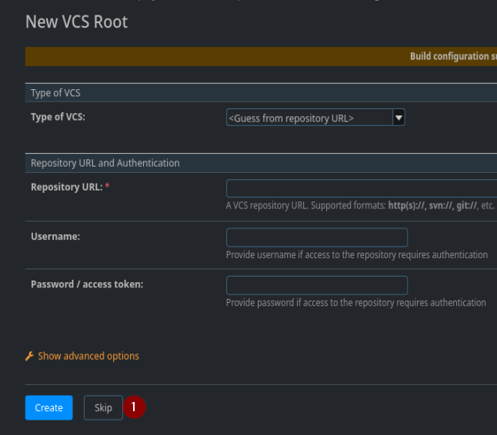This screenshot has height=435, width=497.
Task: Click the supported formats hint text
Action: [x=360, y=205]
